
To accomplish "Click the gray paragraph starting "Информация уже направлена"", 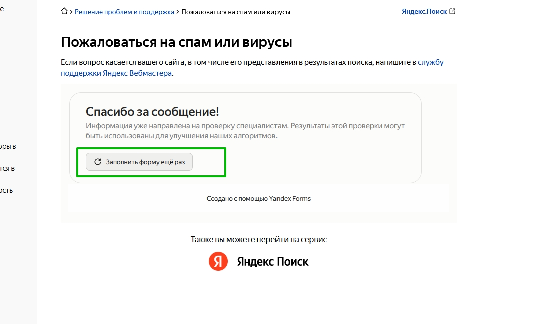I will point(245,131).
